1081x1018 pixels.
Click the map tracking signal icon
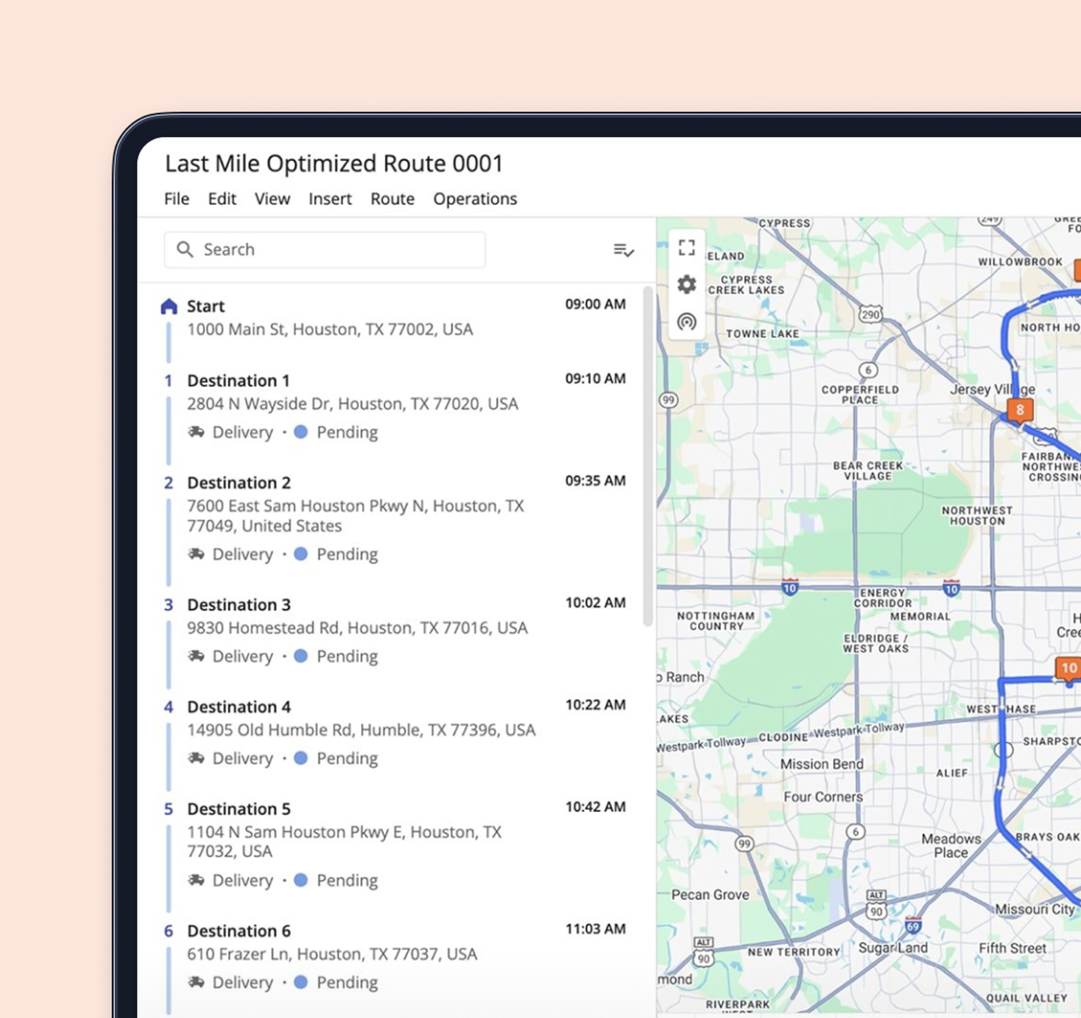pyautogui.click(x=687, y=322)
